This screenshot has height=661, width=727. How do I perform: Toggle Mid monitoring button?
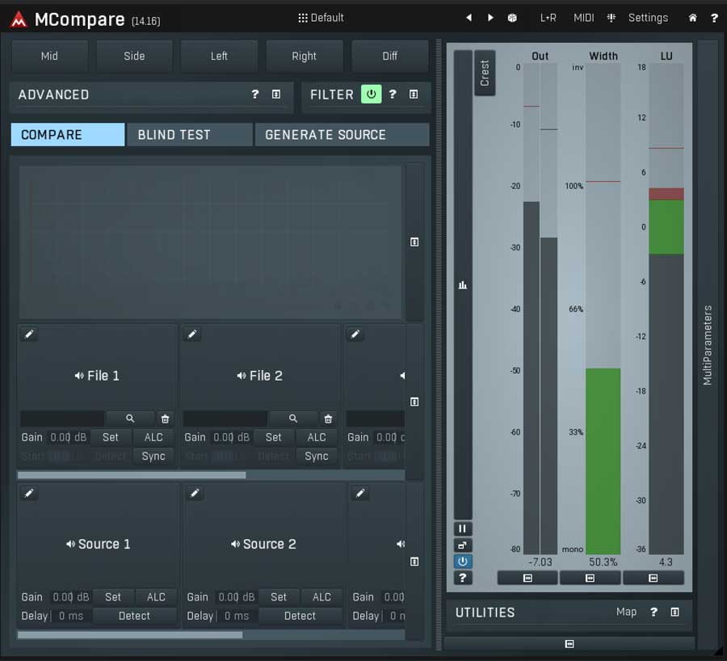(x=49, y=56)
